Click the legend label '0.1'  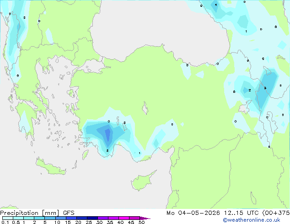5,222
